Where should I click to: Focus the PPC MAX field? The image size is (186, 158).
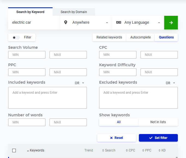click(x=68, y=72)
